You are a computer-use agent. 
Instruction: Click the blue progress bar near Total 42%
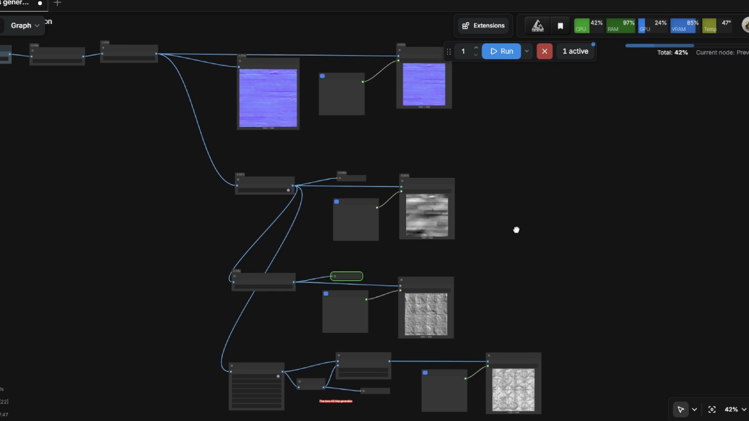(x=658, y=46)
